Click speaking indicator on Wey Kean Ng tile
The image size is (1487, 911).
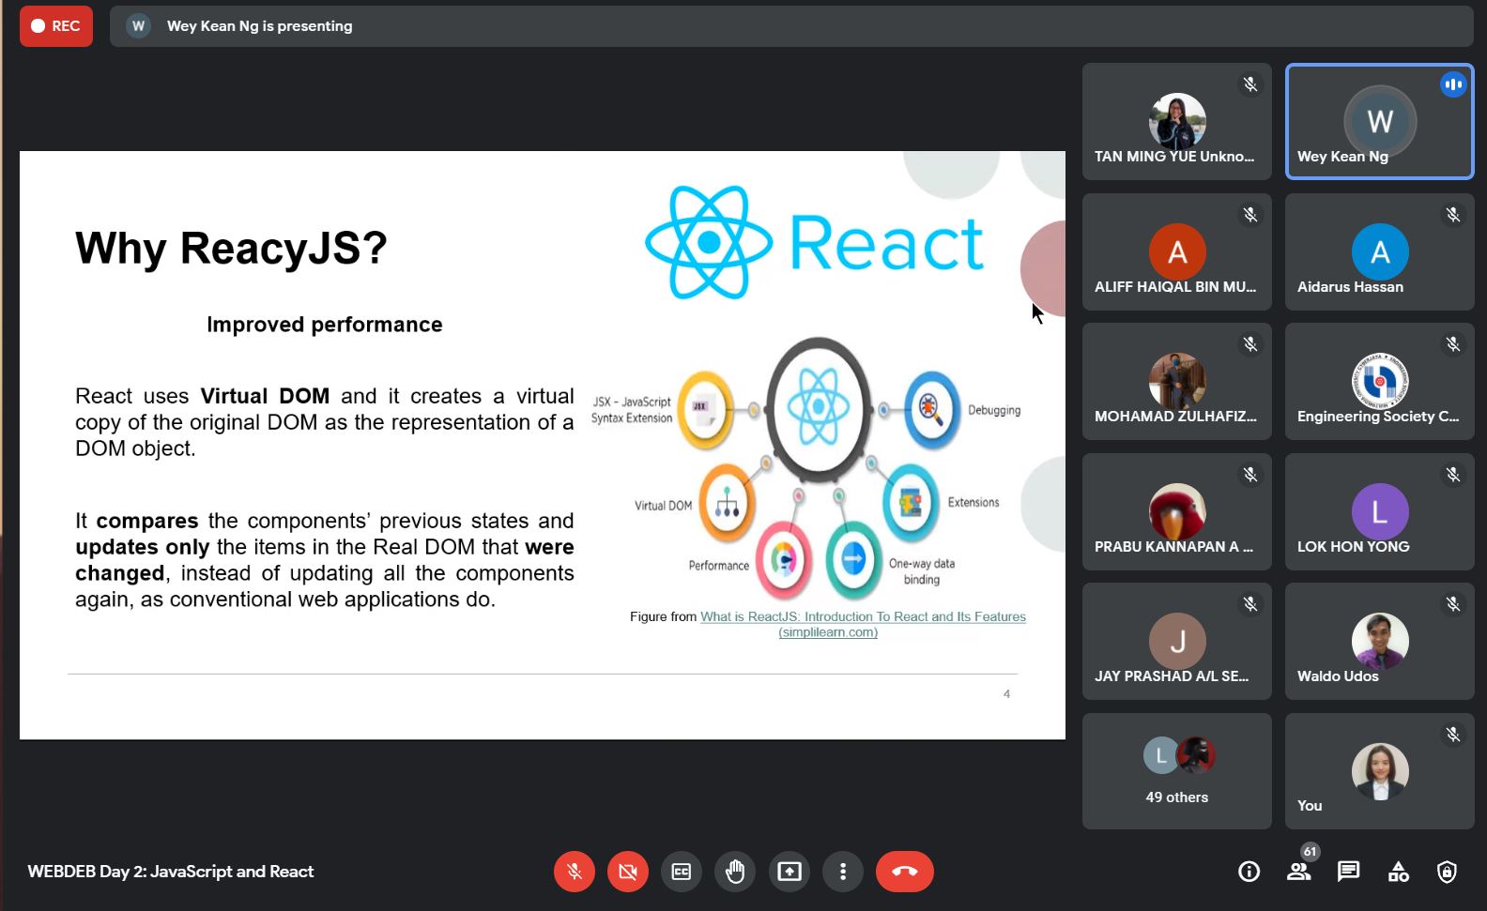[1453, 84]
